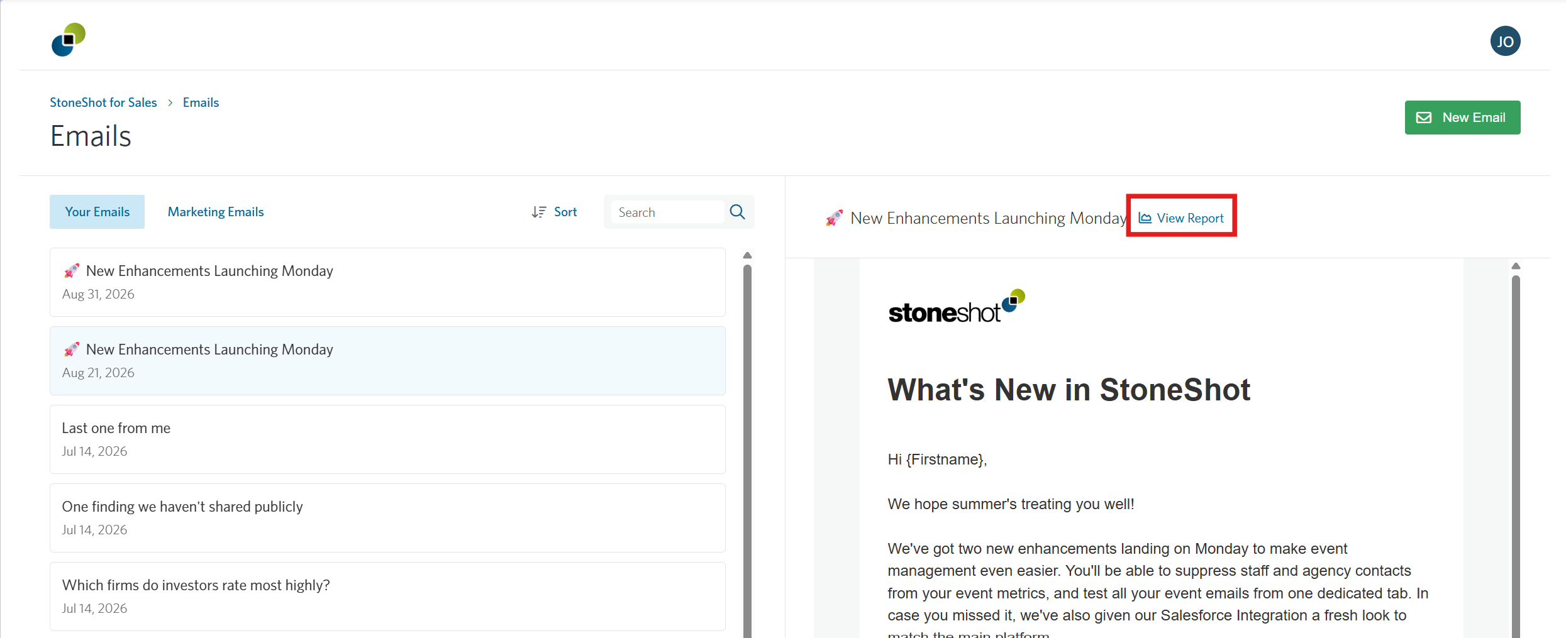Click the StoneShot logo in header
1566x638 pixels.
[69, 40]
